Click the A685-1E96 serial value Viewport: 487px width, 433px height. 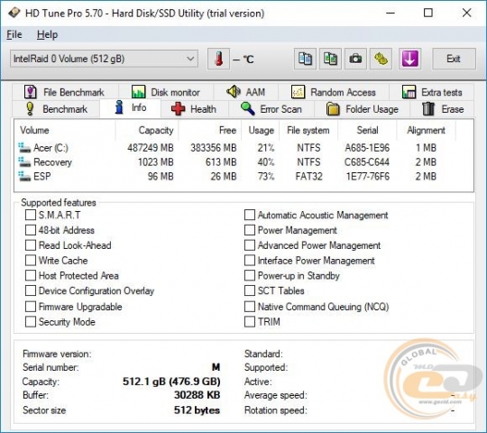367,148
